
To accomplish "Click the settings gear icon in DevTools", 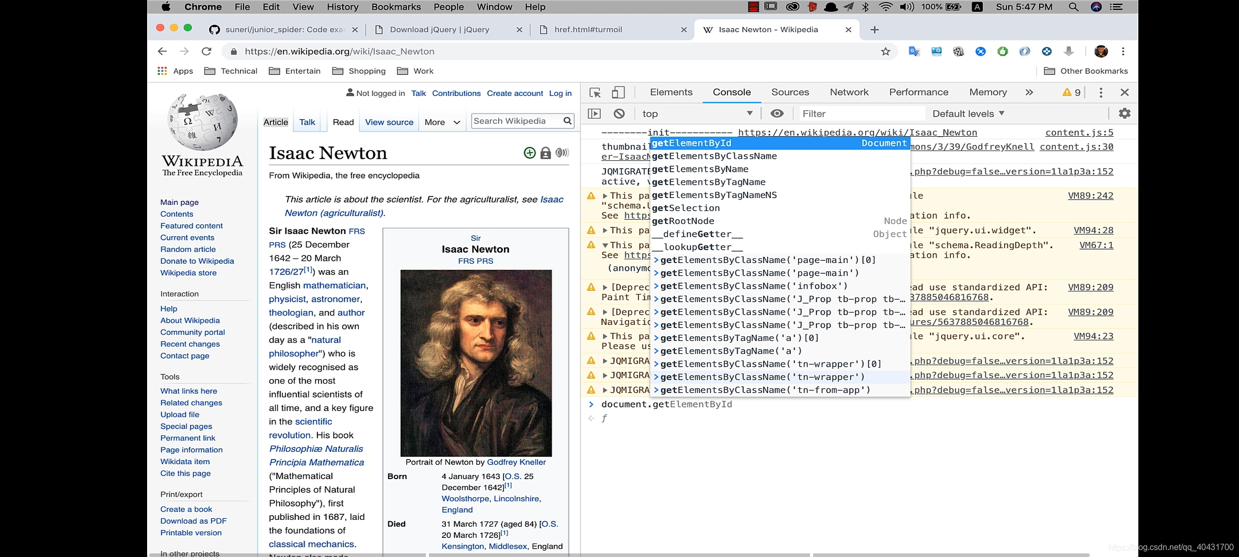I will [1124, 113].
